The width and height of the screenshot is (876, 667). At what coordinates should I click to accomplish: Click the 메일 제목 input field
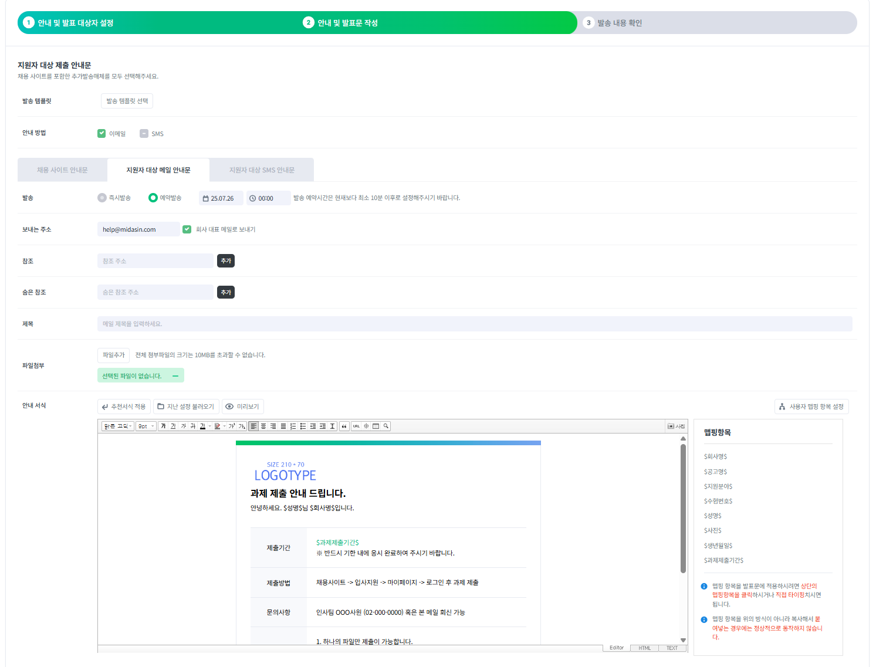click(474, 324)
